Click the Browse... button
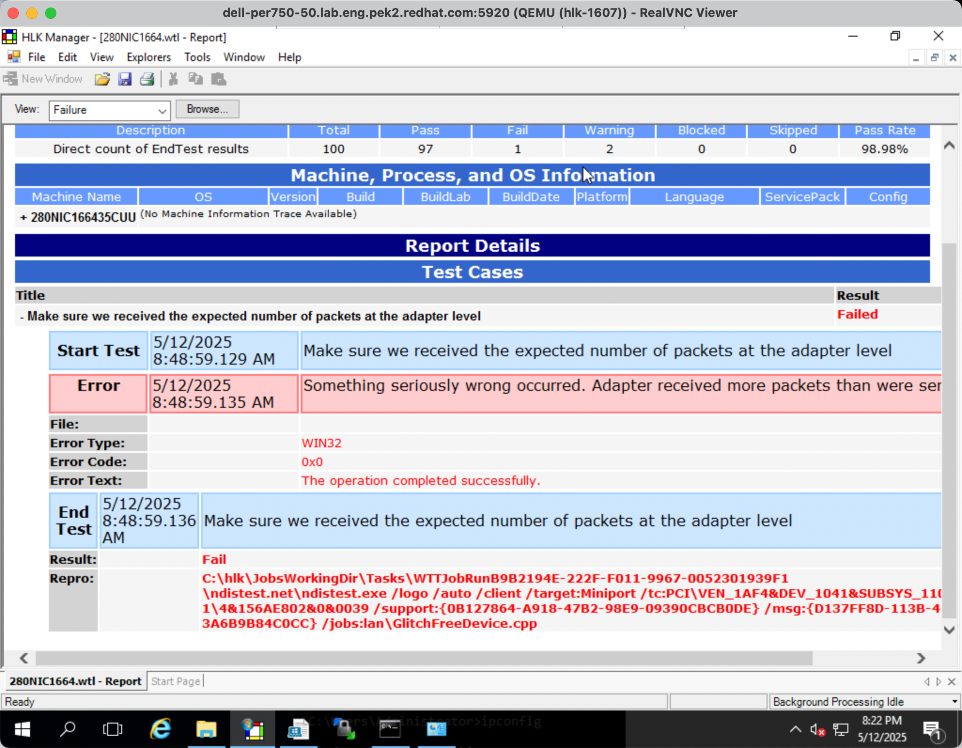The width and height of the screenshot is (962, 748). click(207, 109)
